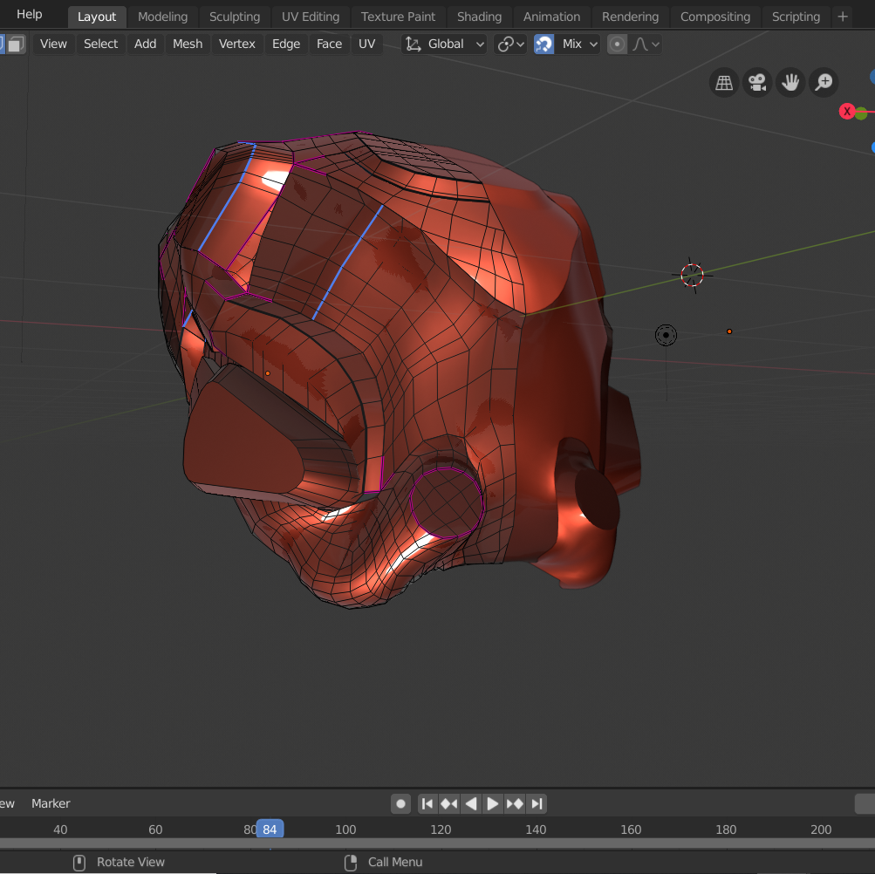Switch to Compositing workspace

pos(714,17)
